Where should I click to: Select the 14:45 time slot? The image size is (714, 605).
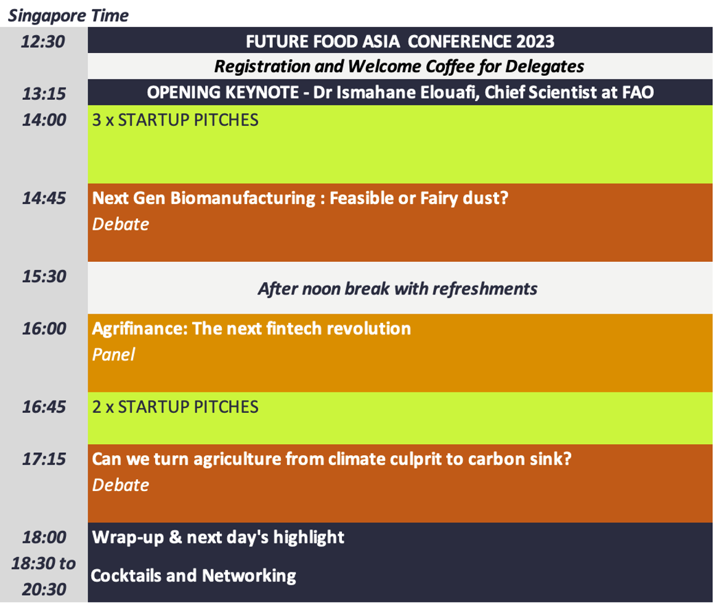pos(44,198)
